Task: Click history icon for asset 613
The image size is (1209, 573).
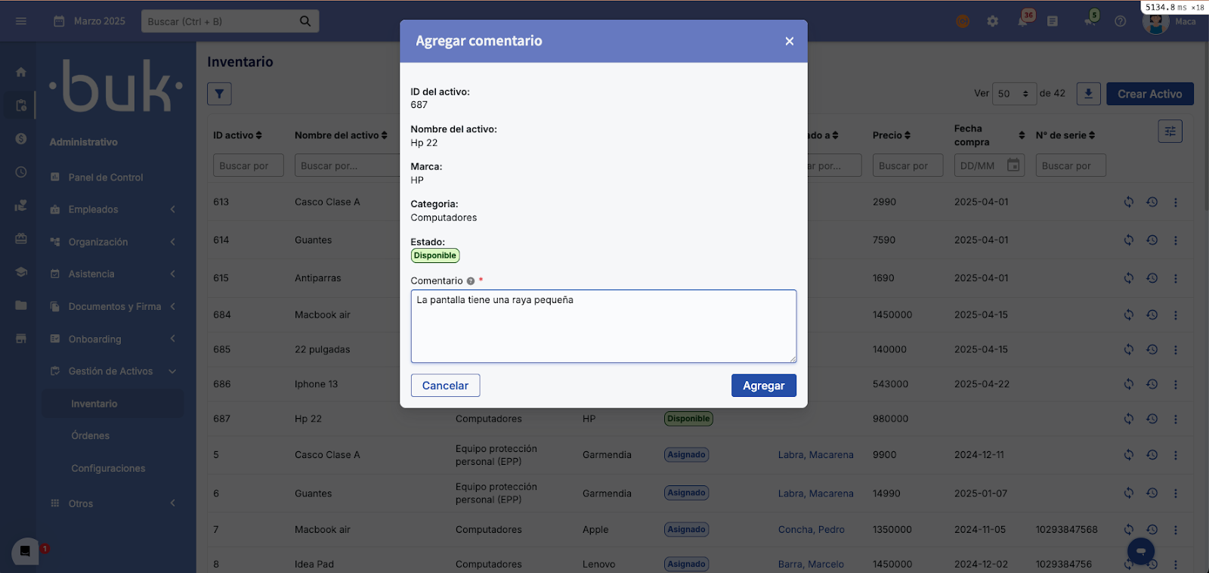Action: coord(1152,202)
